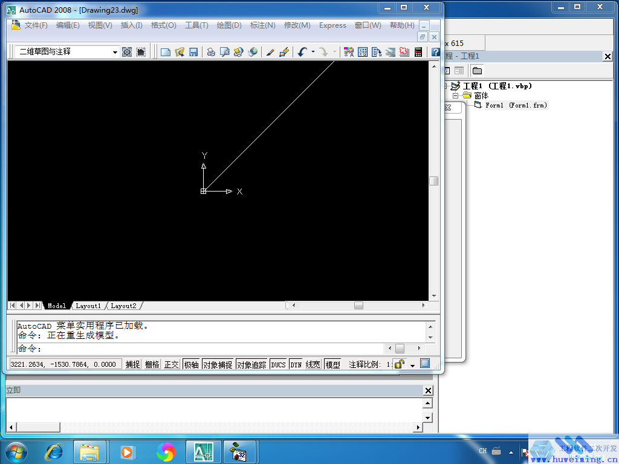
Task: Click the drawing area's vertical scrollbar thumb
Action: (434, 181)
